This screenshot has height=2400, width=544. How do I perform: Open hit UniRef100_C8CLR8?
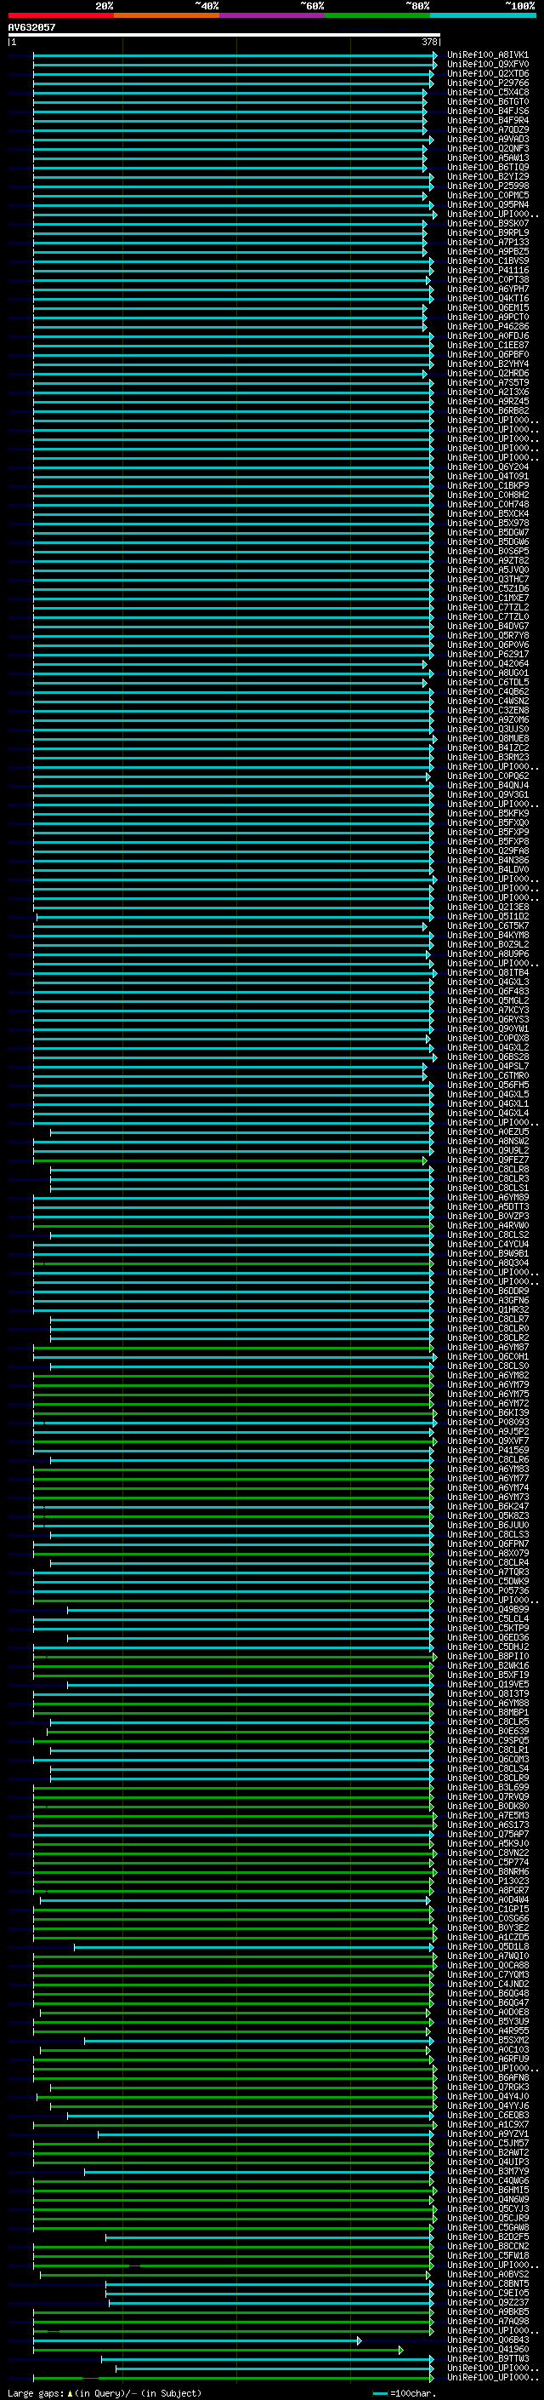(x=488, y=1169)
